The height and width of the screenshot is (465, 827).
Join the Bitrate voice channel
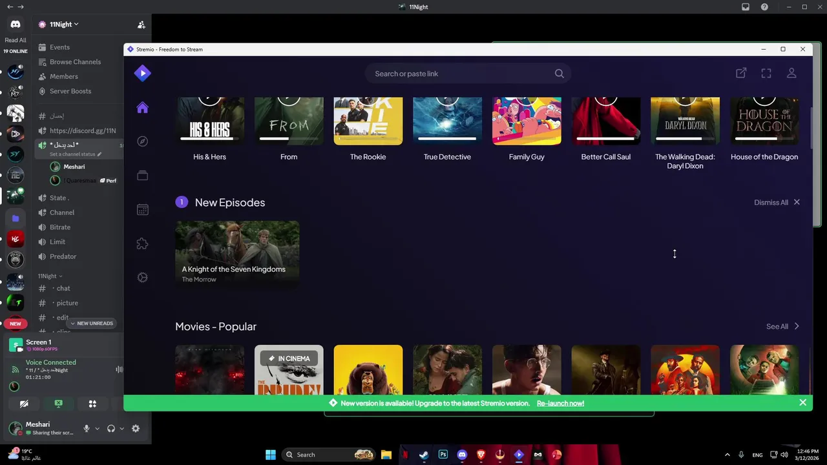60,227
